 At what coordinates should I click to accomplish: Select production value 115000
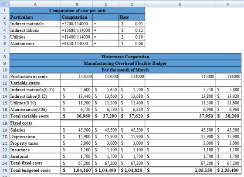(180, 77)
